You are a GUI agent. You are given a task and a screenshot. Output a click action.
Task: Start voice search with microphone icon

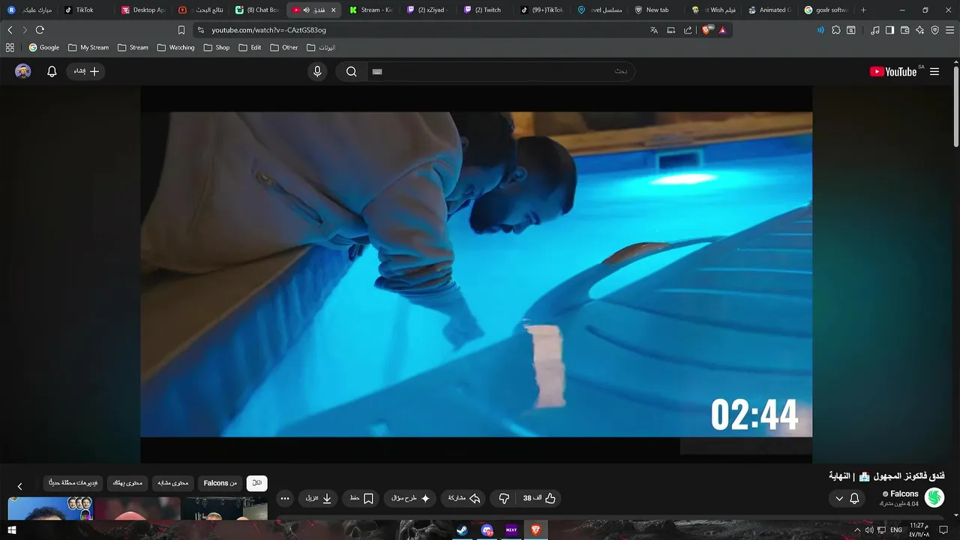[317, 71]
